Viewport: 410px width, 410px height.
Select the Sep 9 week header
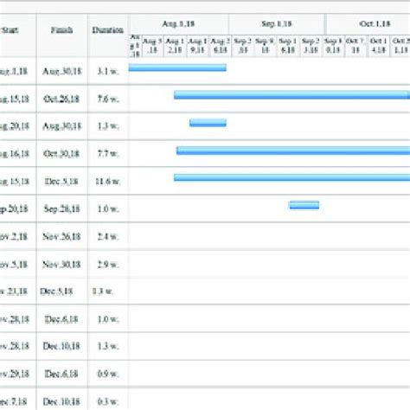(x=266, y=46)
